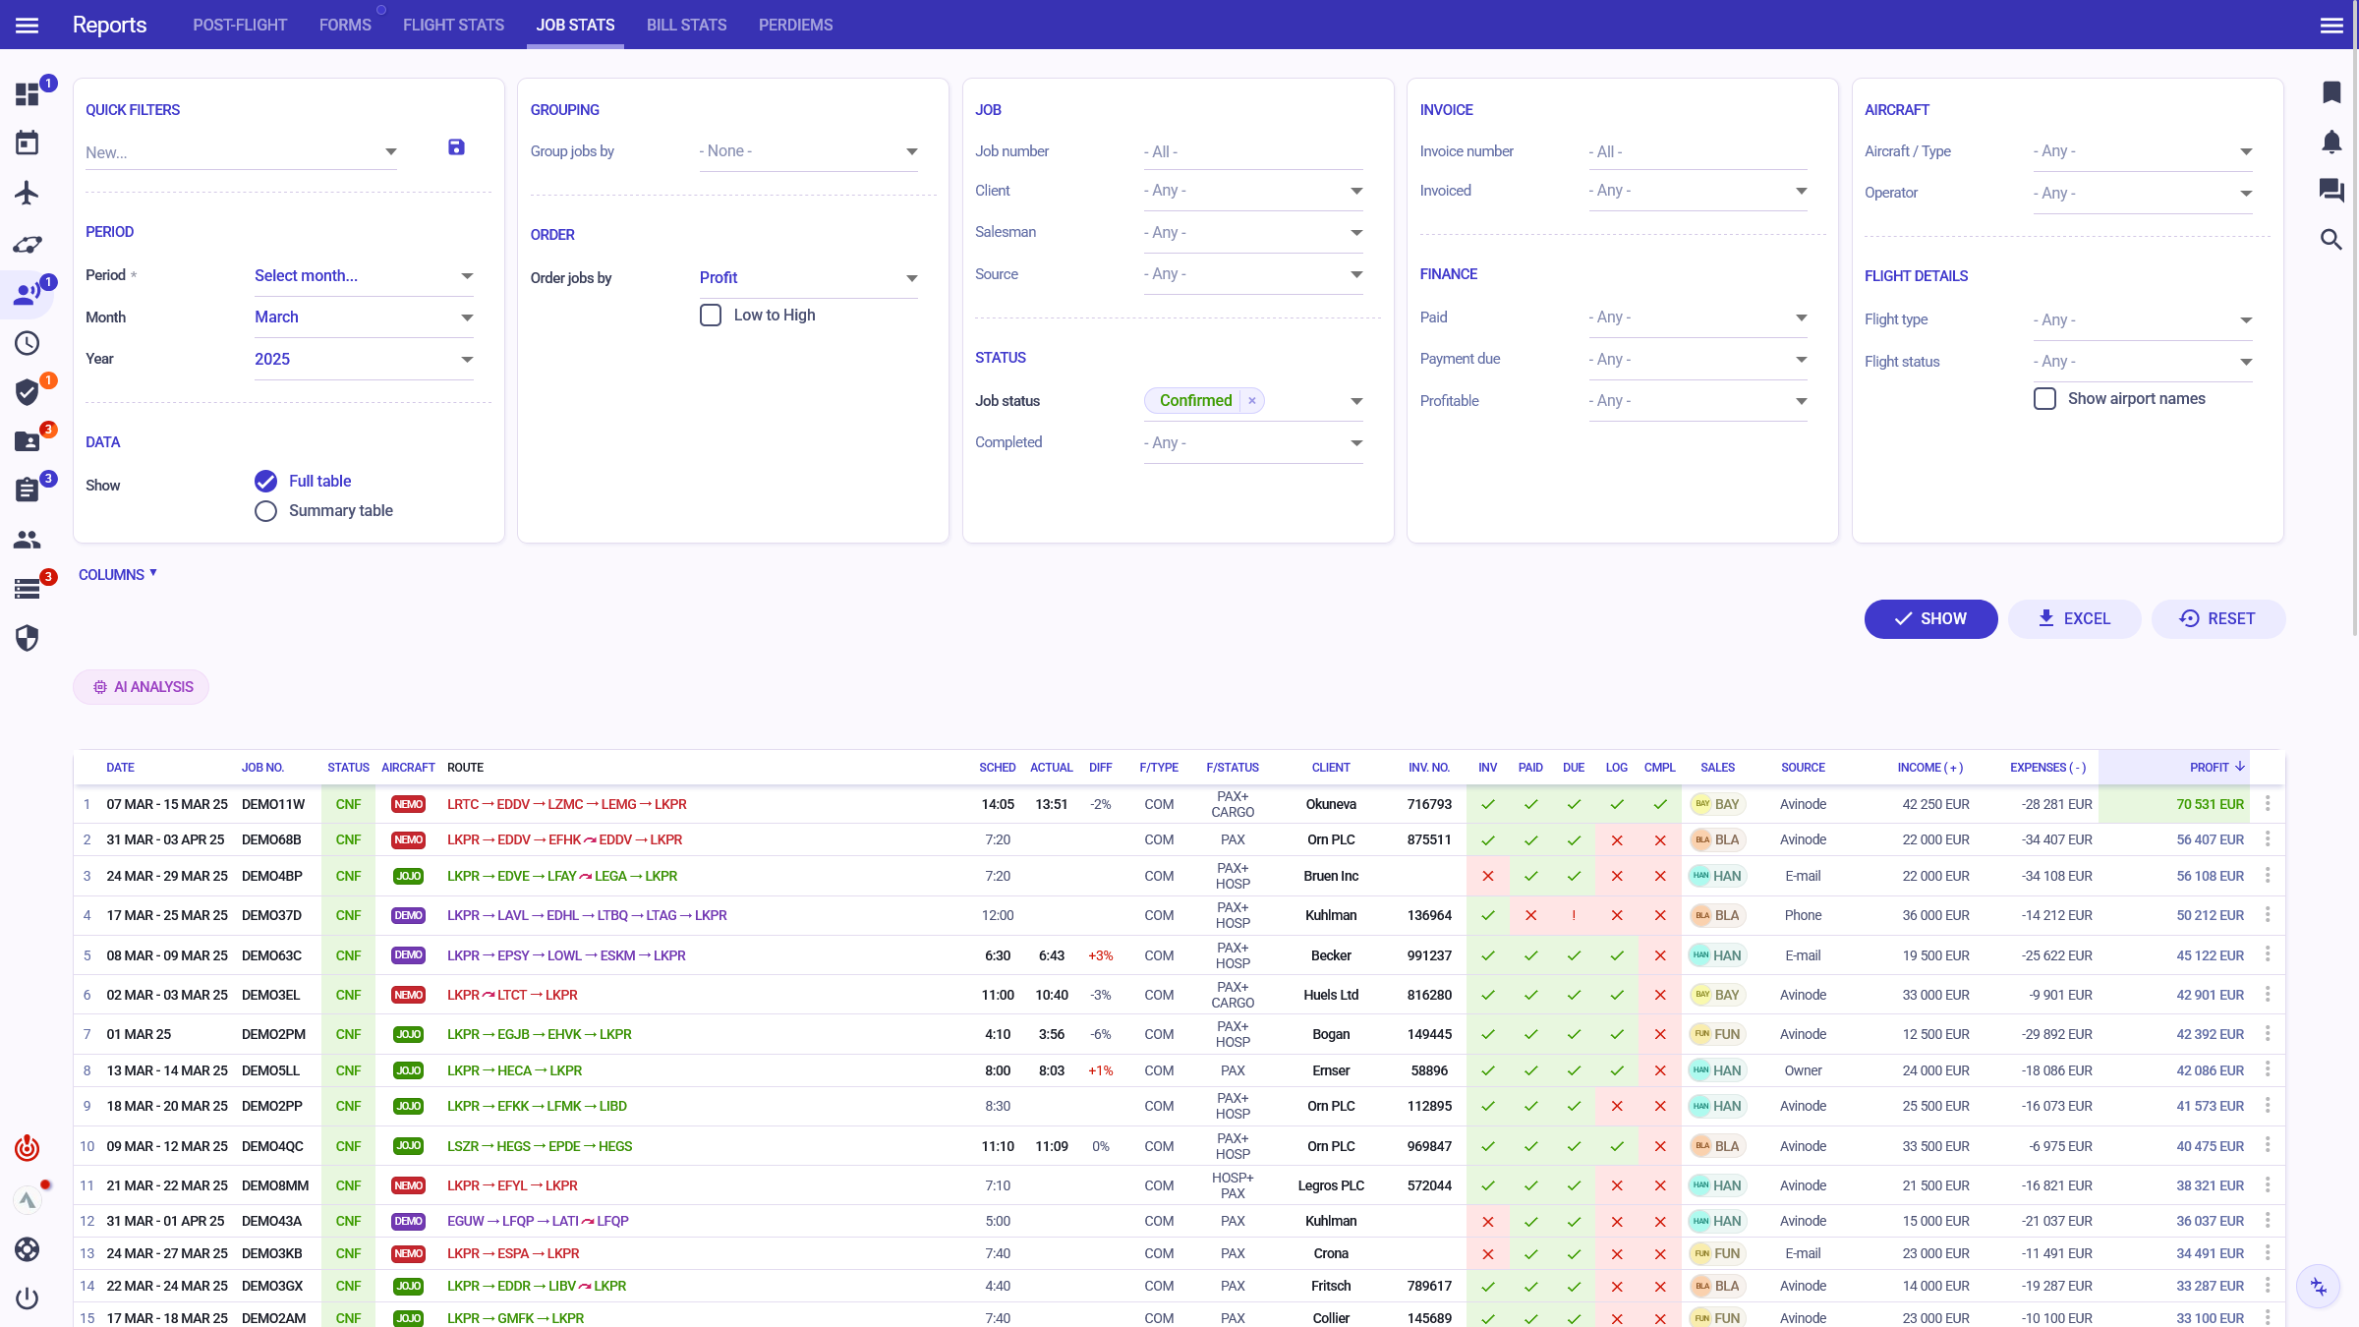Remove the Confirmed job status chip
This screenshot has height=1327, width=2359.
click(1252, 401)
